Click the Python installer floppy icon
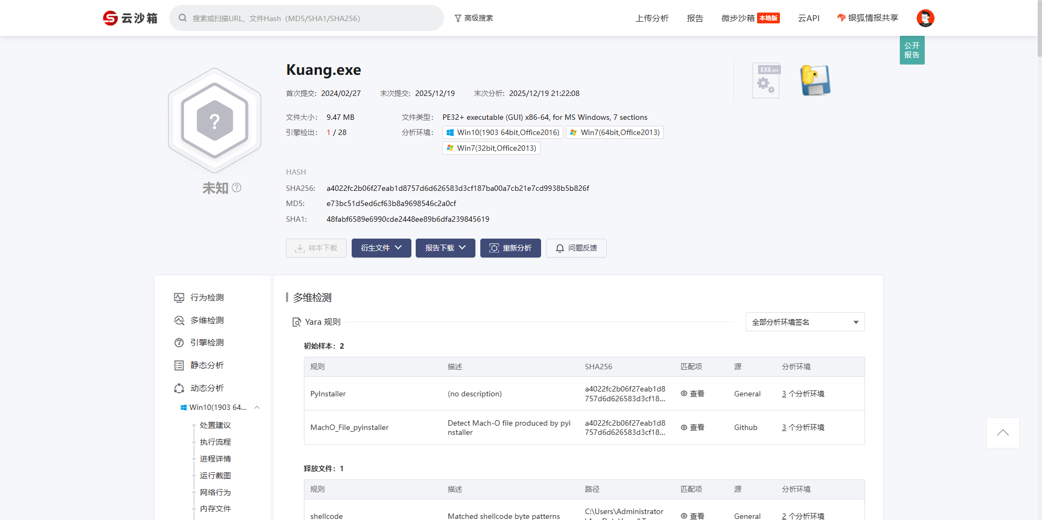This screenshot has width=1042, height=520. (x=815, y=80)
